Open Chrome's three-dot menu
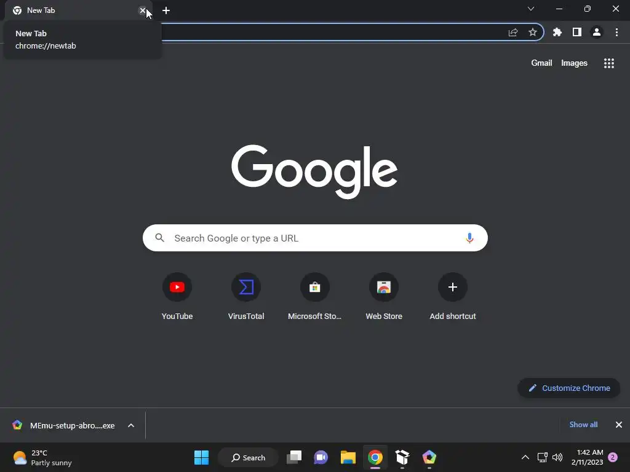 (x=616, y=33)
